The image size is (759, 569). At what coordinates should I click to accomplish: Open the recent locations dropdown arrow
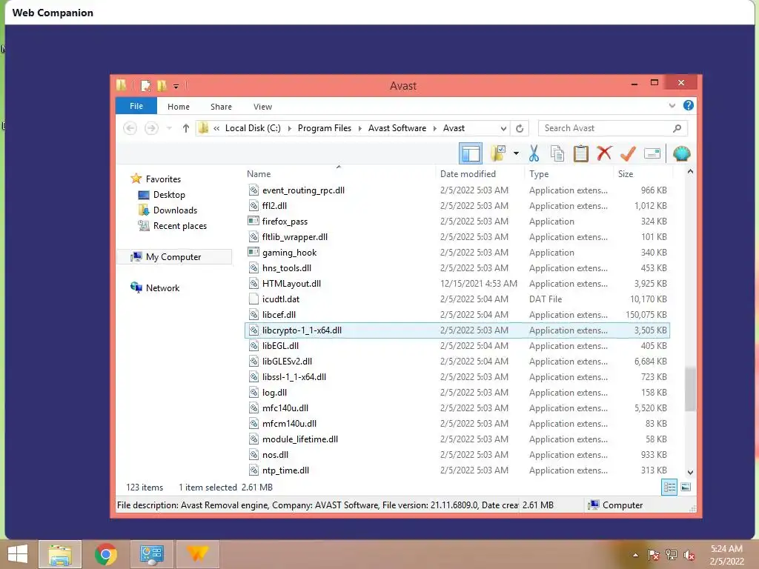point(169,128)
